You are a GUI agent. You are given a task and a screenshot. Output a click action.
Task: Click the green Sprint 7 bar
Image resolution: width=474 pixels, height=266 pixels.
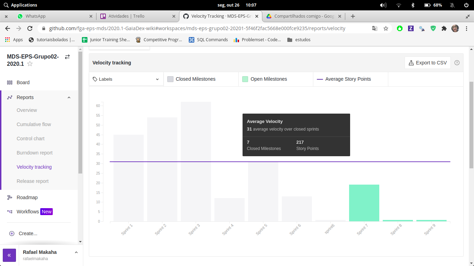pyautogui.click(x=364, y=203)
